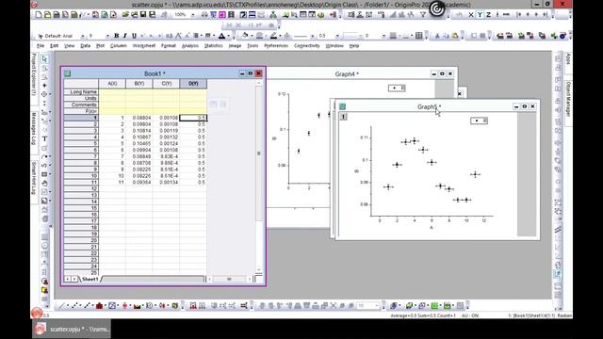Open the font name dropdown
Viewport: 603px width, 339px height.
pos(83,36)
